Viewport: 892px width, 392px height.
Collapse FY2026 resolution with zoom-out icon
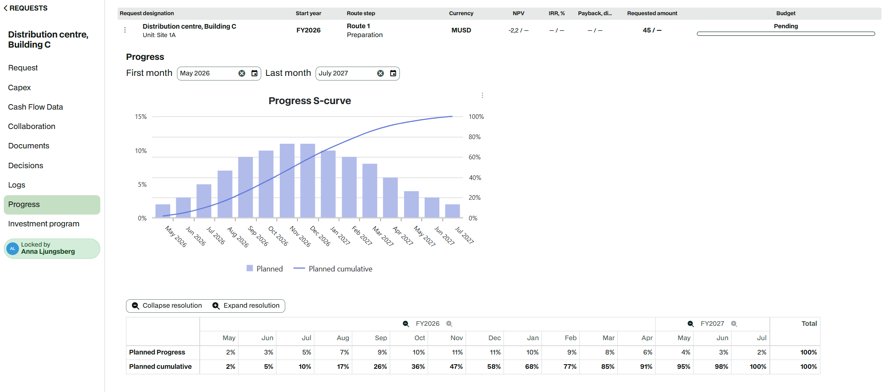click(406, 324)
